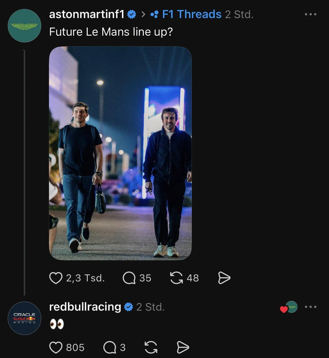Tap the 2 Std. timestamp on reply
The image size is (329, 358).
pyautogui.click(x=150, y=307)
